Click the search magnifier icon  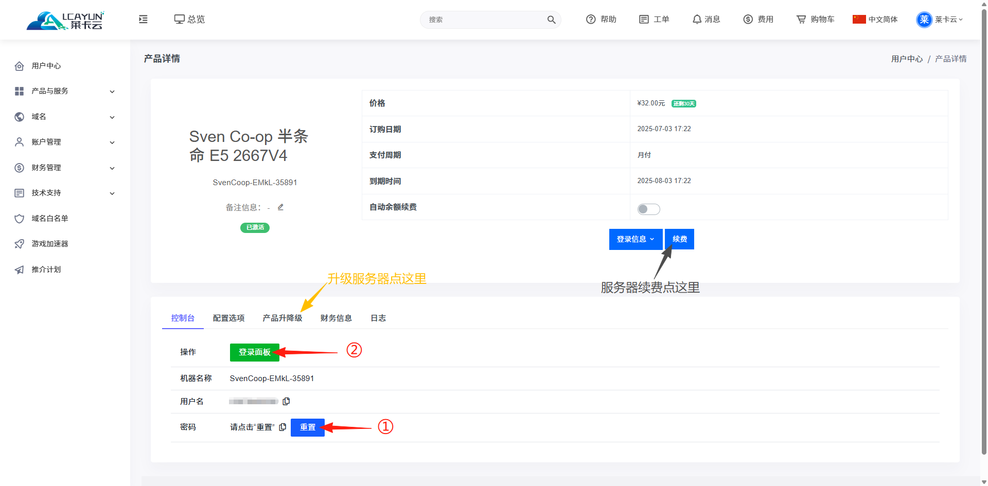coord(551,20)
